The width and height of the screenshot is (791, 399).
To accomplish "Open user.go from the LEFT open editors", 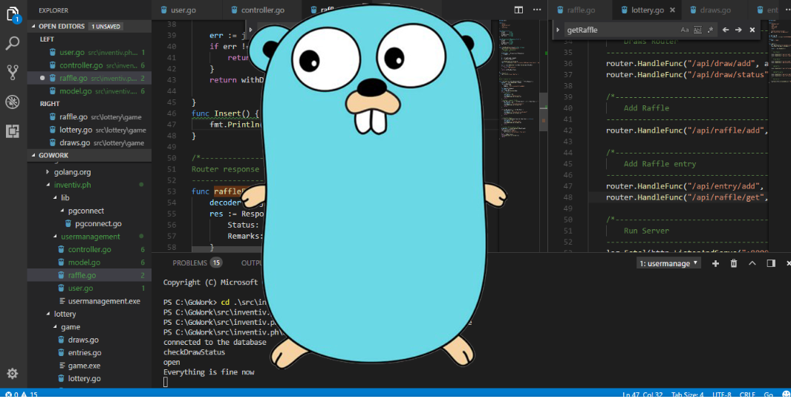I will [x=89, y=52].
